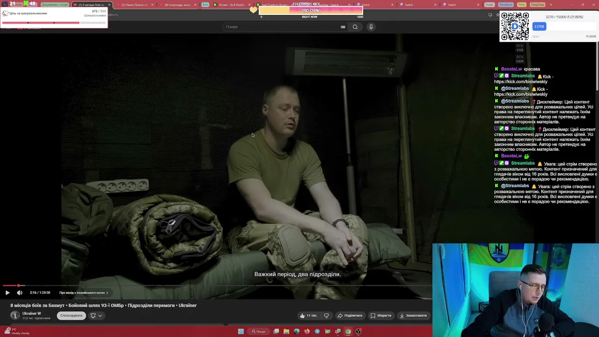Open Firefox from the taskbar
599x337 pixels.
pyautogui.click(x=307, y=331)
